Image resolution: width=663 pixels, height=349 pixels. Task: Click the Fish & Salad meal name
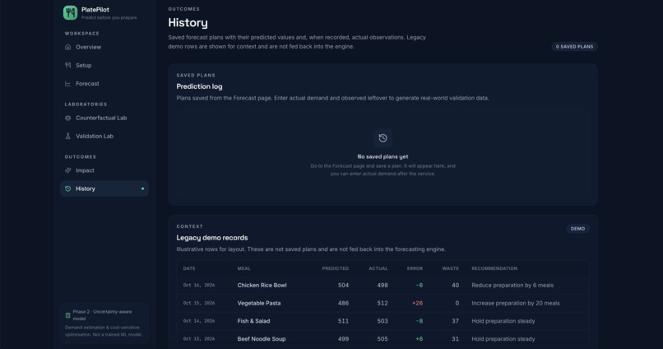(x=253, y=321)
